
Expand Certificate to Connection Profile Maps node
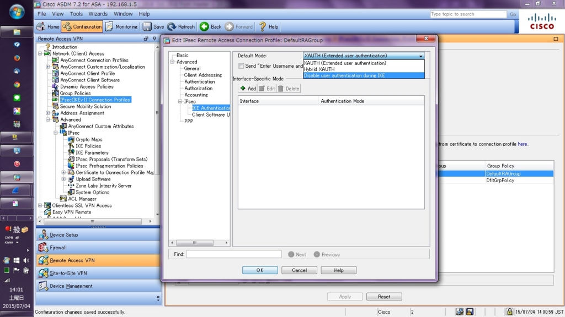pyautogui.click(x=64, y=172)
